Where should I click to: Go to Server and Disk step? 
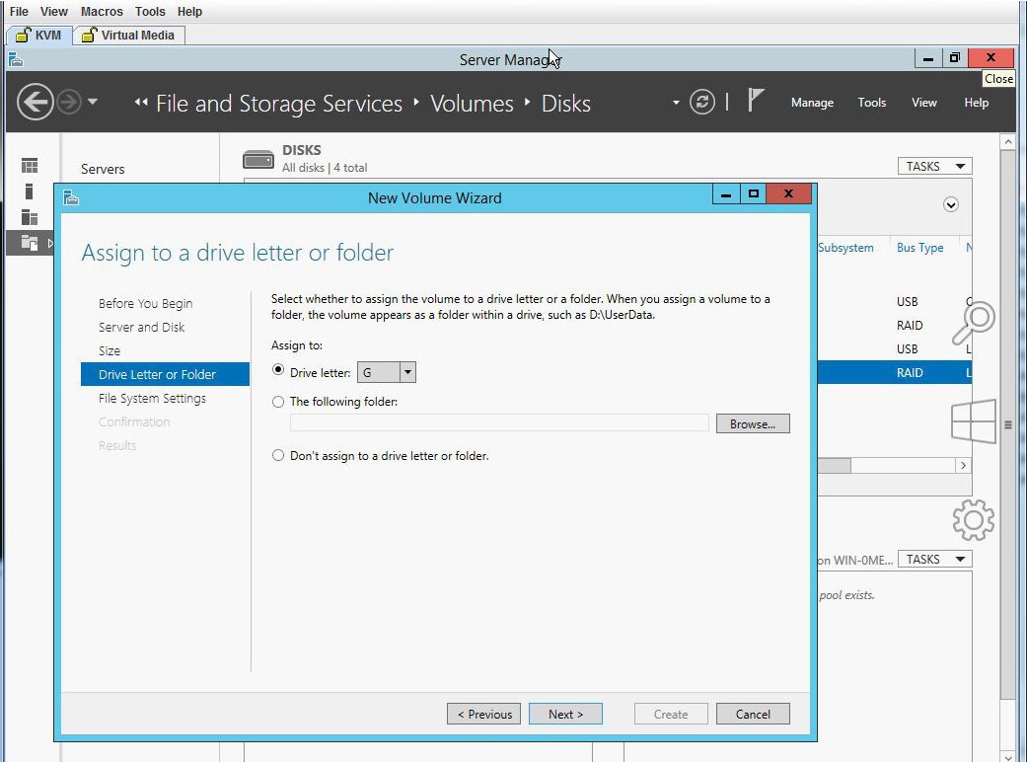coord(141,327)
